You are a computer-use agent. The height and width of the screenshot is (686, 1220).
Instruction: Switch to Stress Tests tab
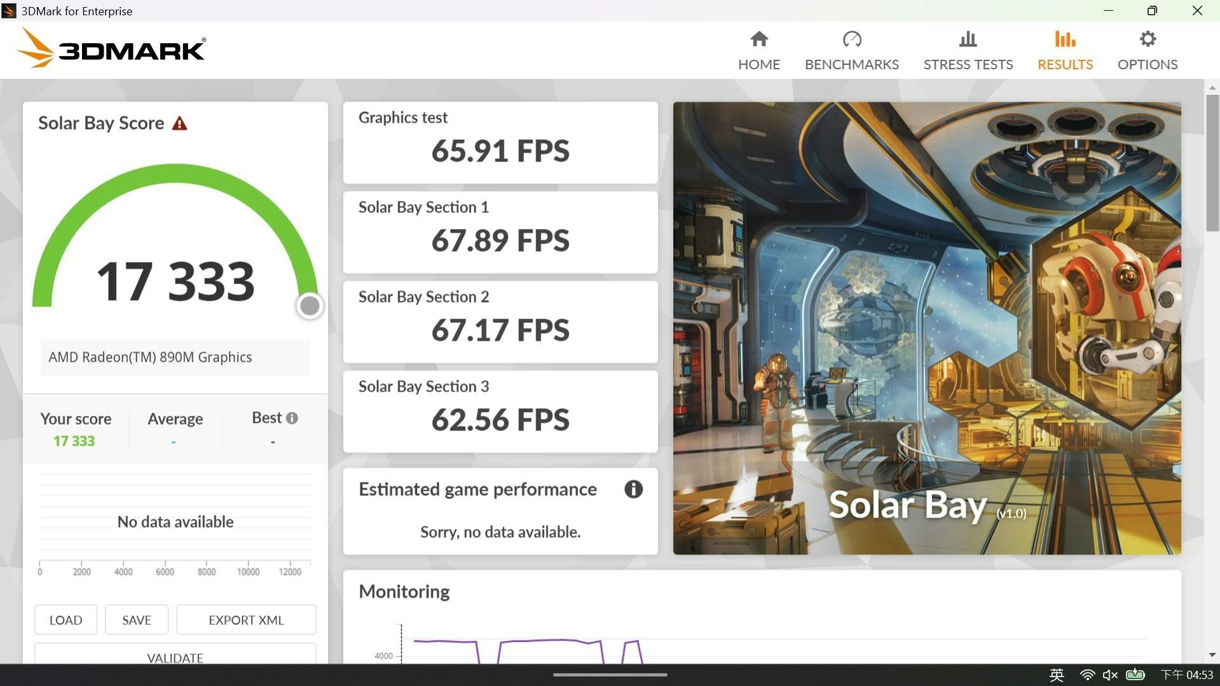click(968, 50)
